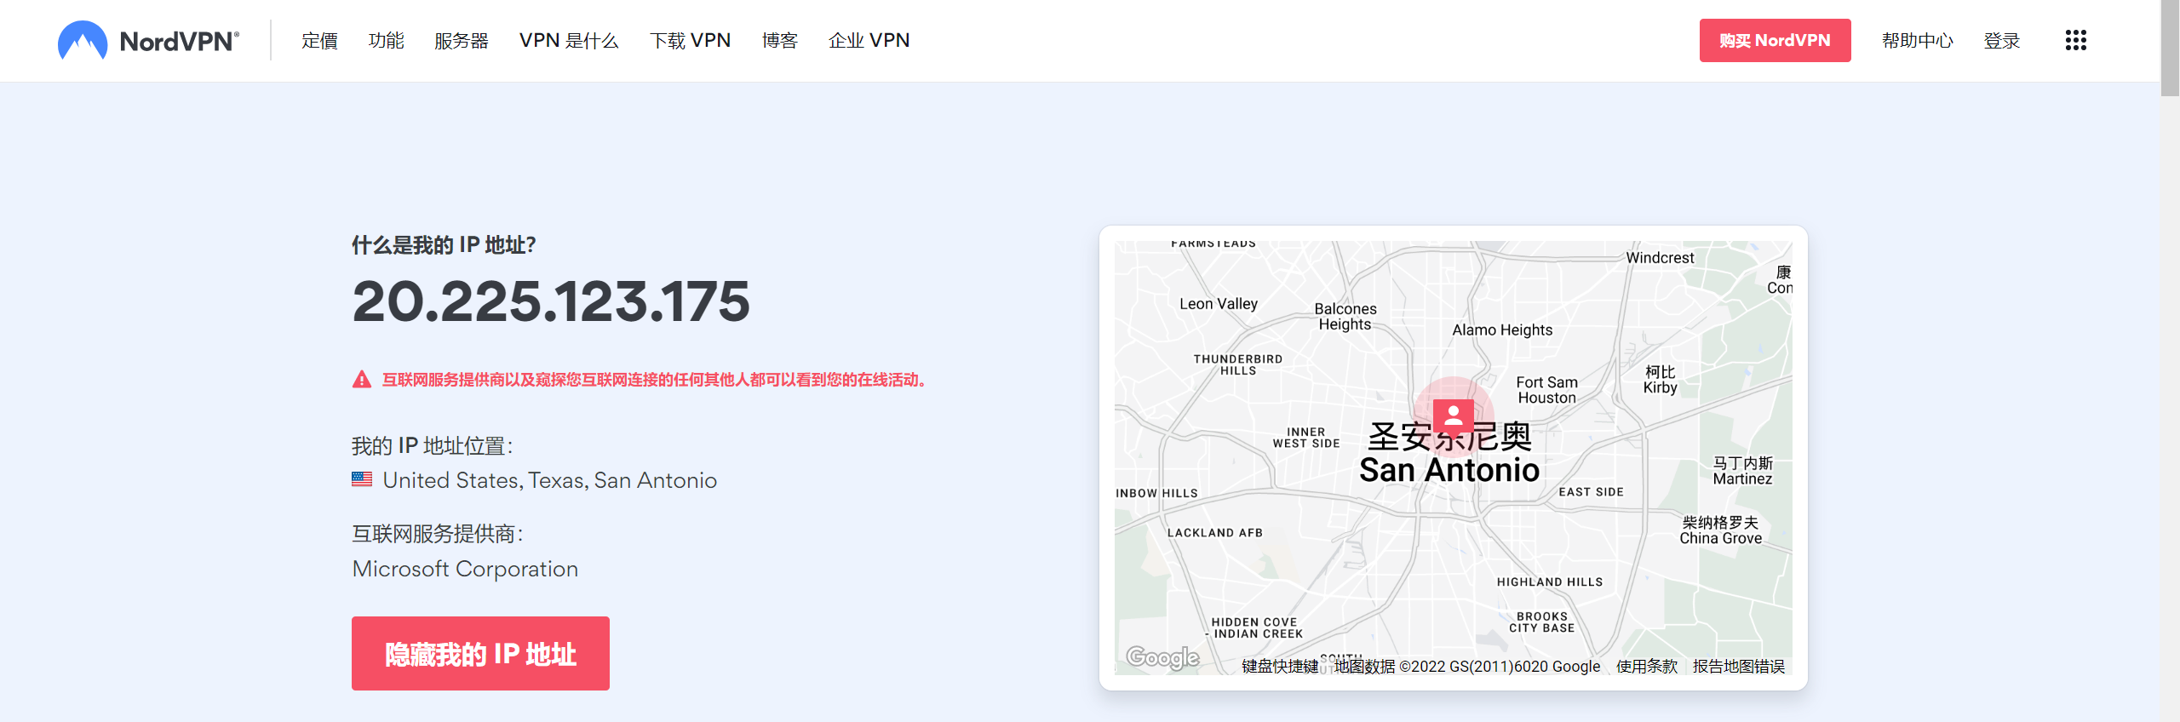Click the red ISP warning message text
Image resolution: width=2180 pixels, height=722 pixels.
coord(653,380)
